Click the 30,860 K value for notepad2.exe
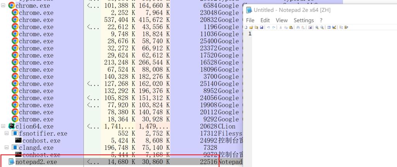397x167 pixels. coord(156,162)
